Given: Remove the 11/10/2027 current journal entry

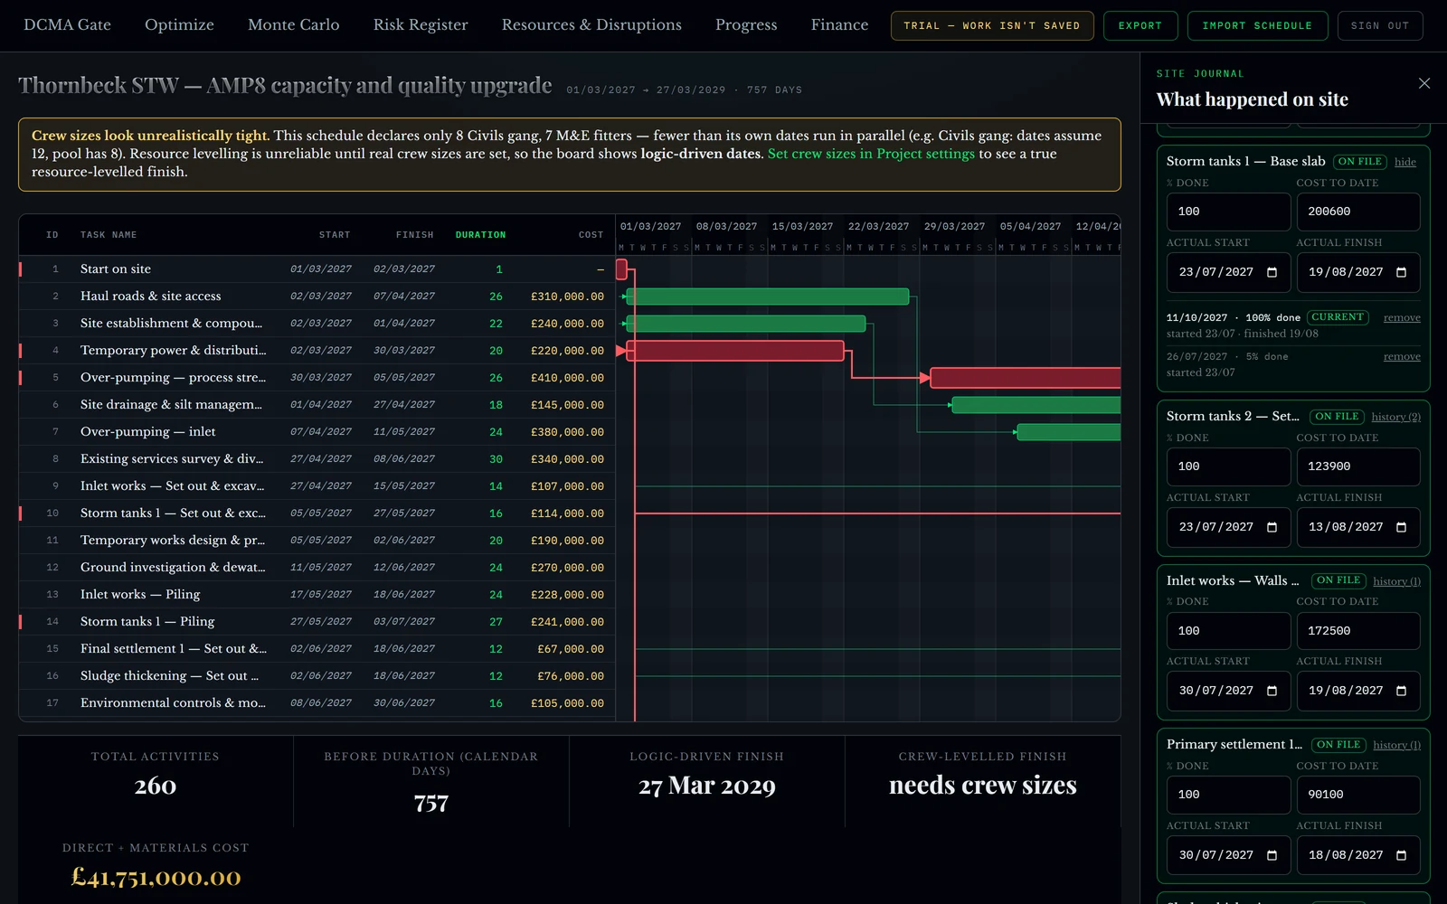Looking at the screenshot, I should point(1402,318).
